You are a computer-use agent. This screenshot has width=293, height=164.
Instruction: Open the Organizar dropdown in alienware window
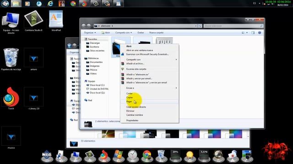[x=90, y=33]
